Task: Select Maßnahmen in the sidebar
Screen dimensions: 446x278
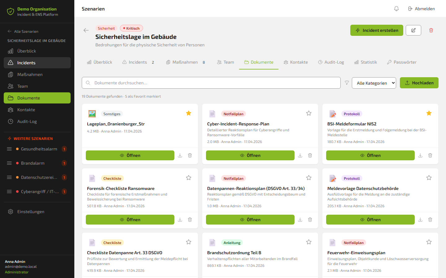Action: point(37,74)
